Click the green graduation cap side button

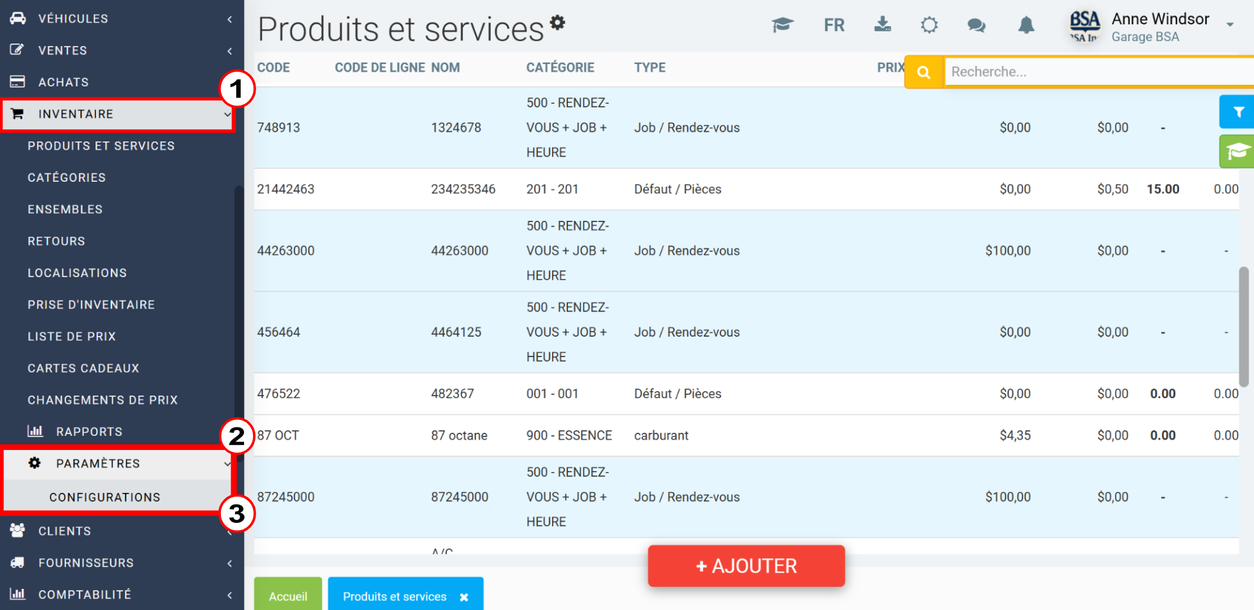[x=1237, y=152]
